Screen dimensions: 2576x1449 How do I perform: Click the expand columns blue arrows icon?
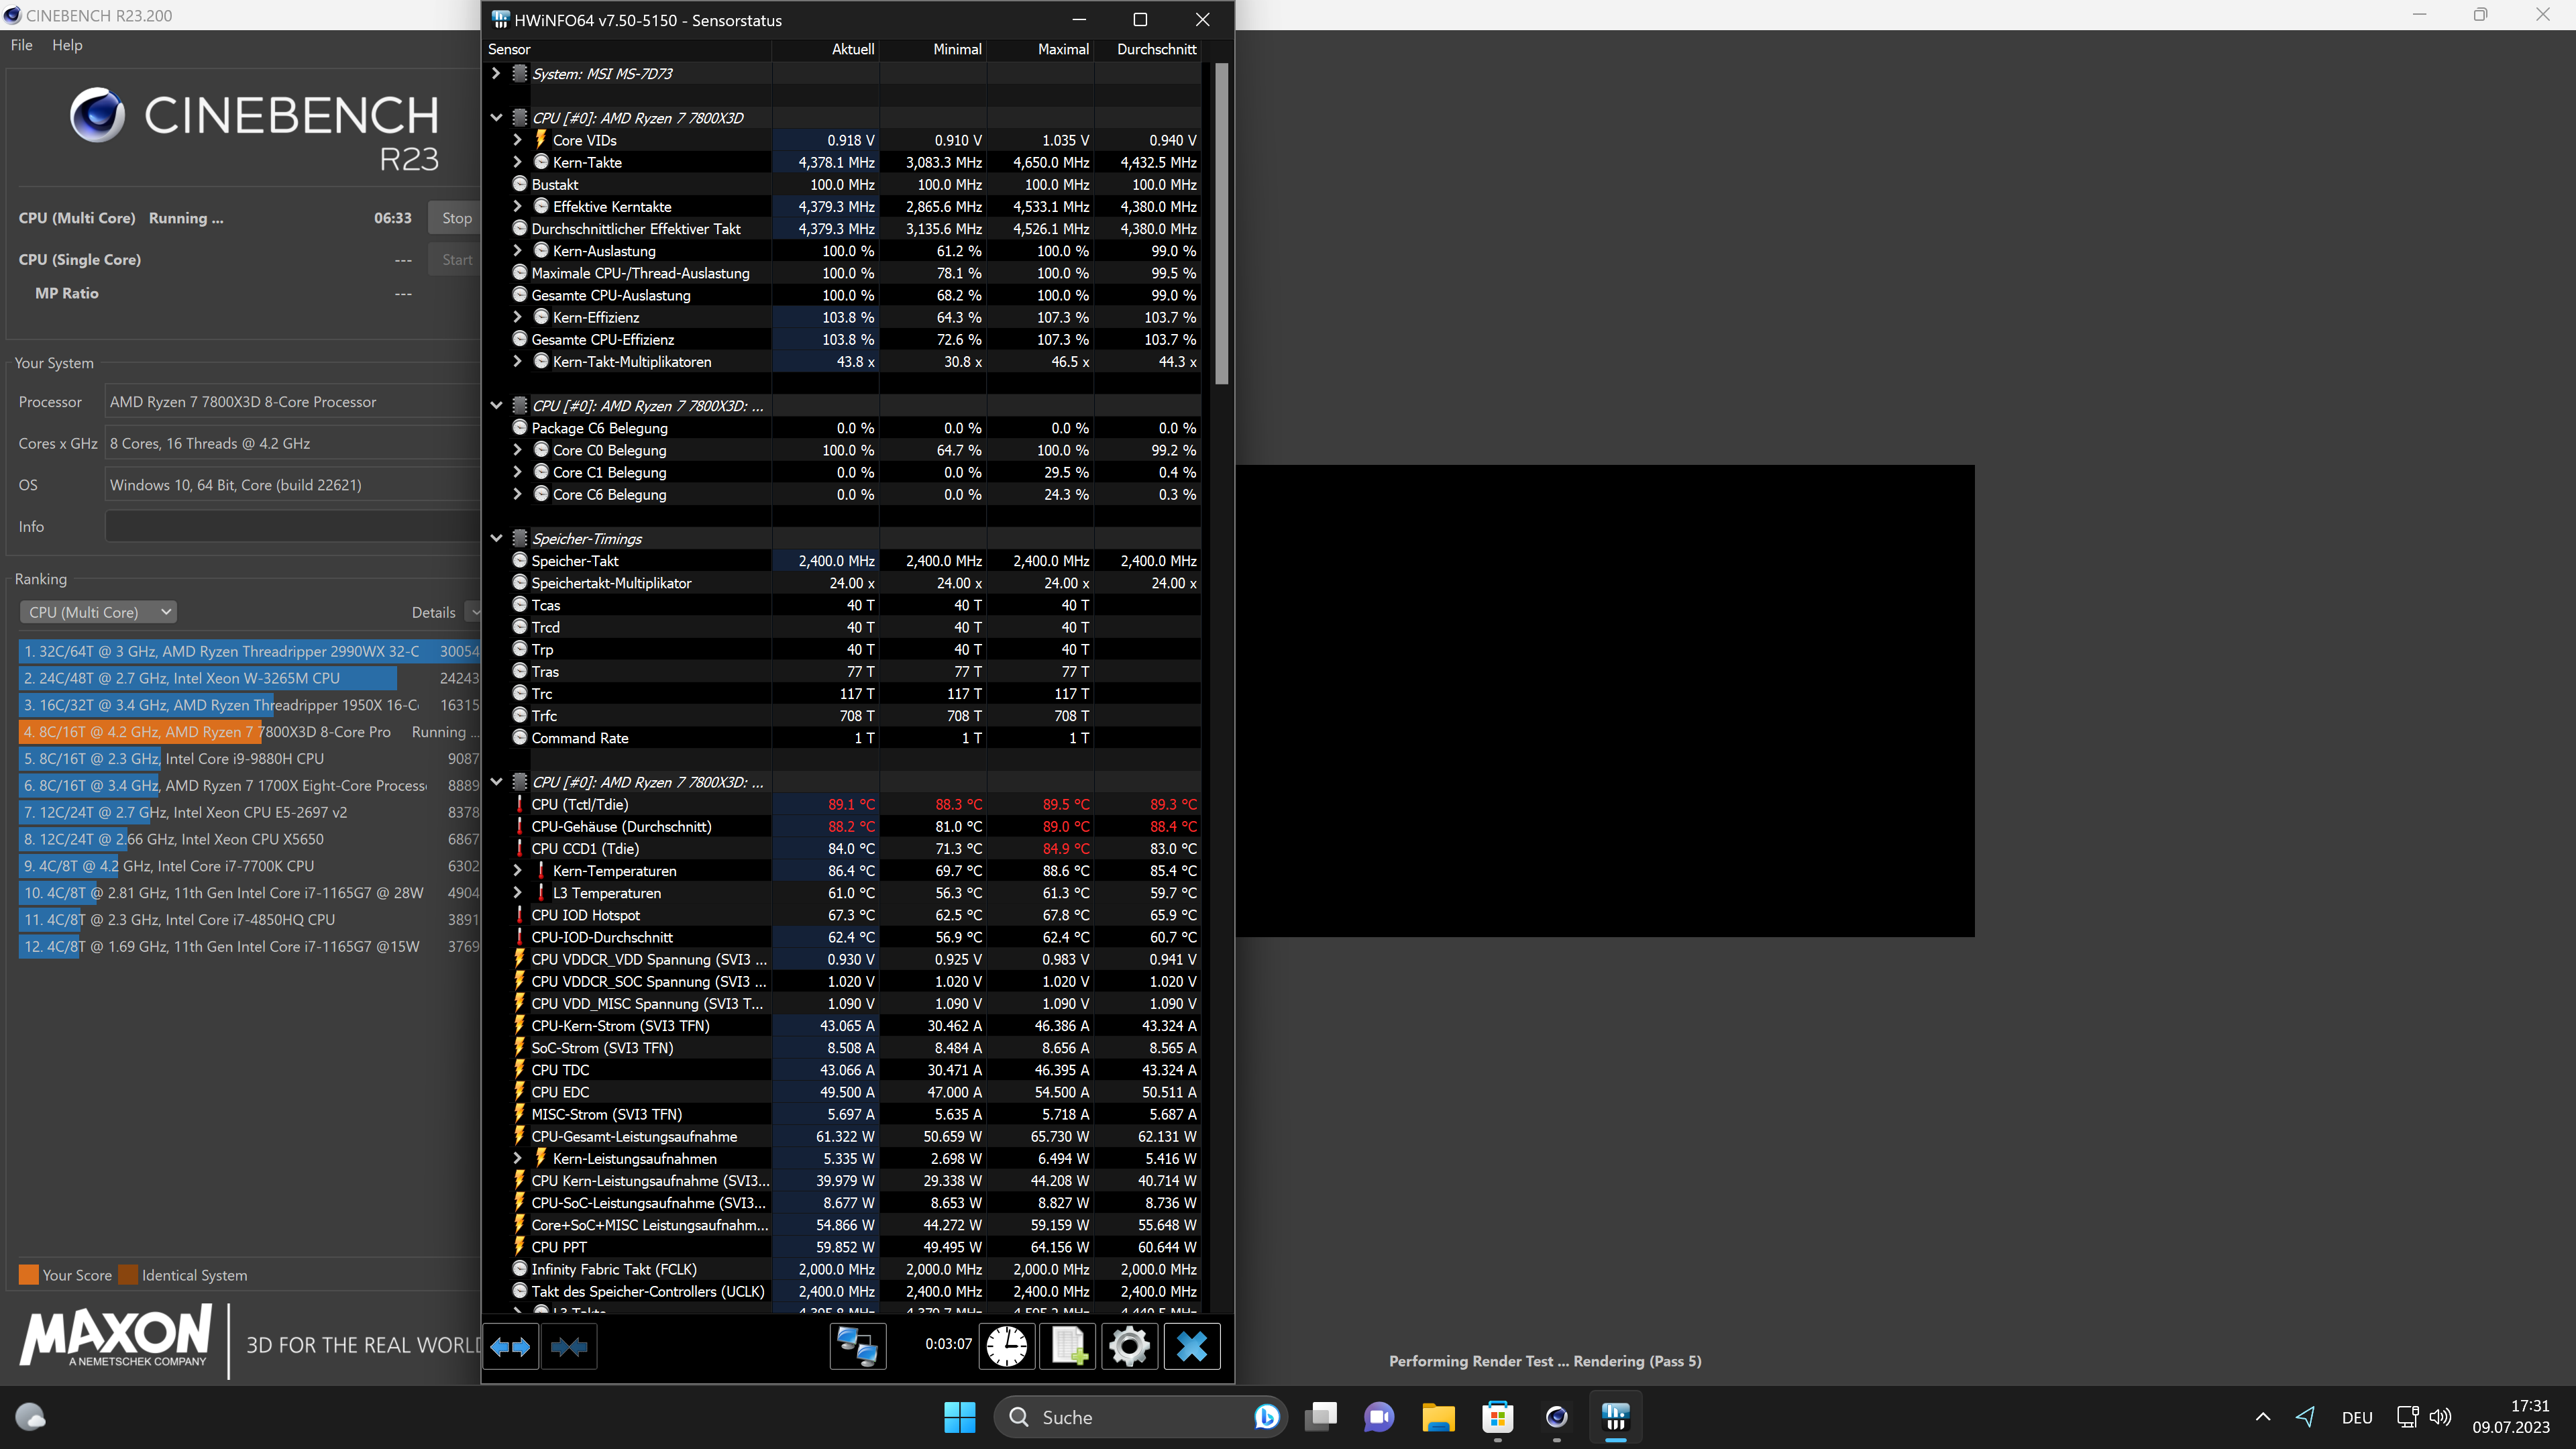[510, 1346]
